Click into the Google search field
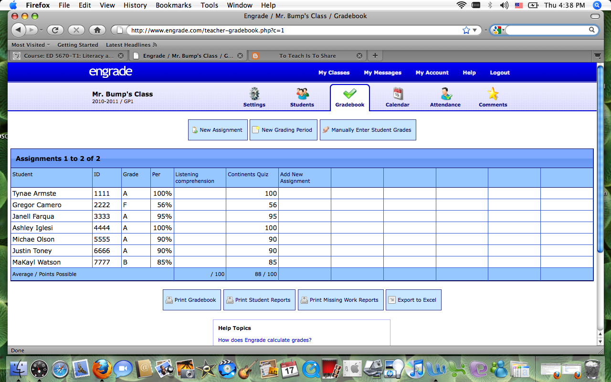 pos(547,30)
